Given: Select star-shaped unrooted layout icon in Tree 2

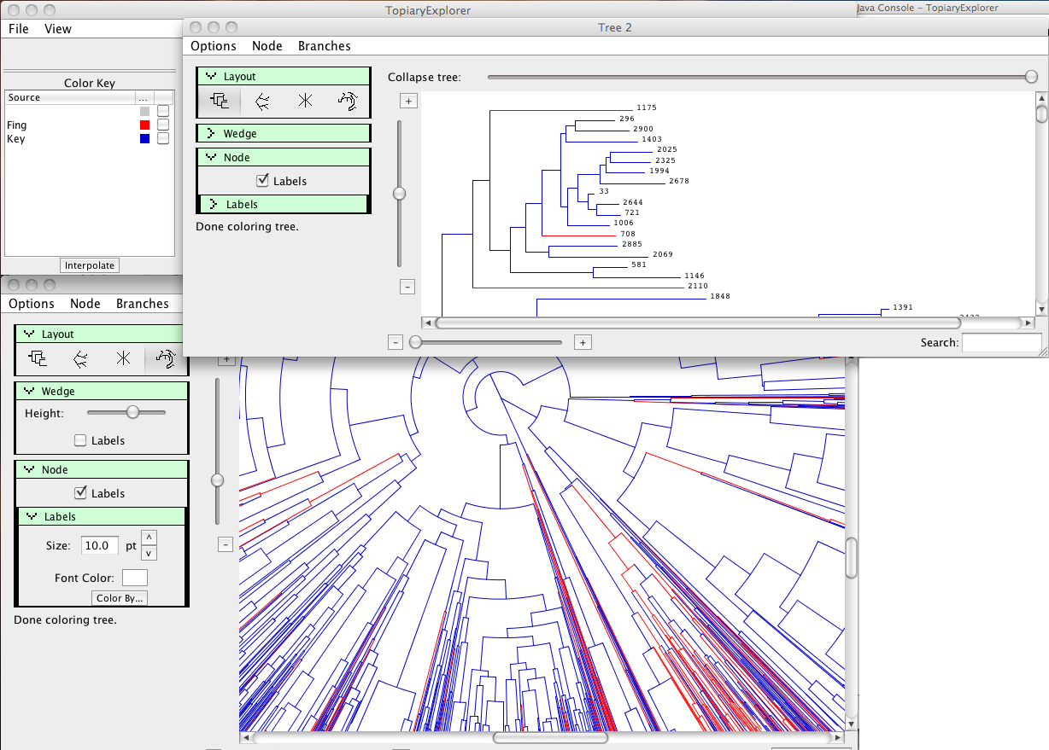Looking at the screenshot, I should point(305,101).
